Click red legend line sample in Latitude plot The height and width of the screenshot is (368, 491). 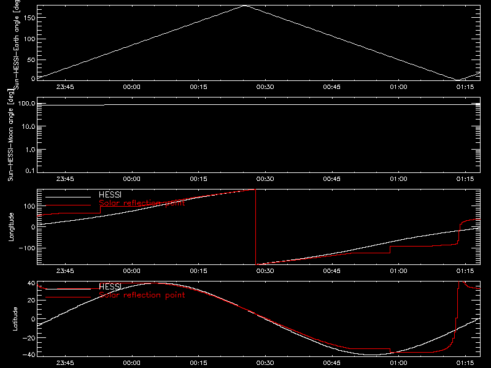coord(68,297)
